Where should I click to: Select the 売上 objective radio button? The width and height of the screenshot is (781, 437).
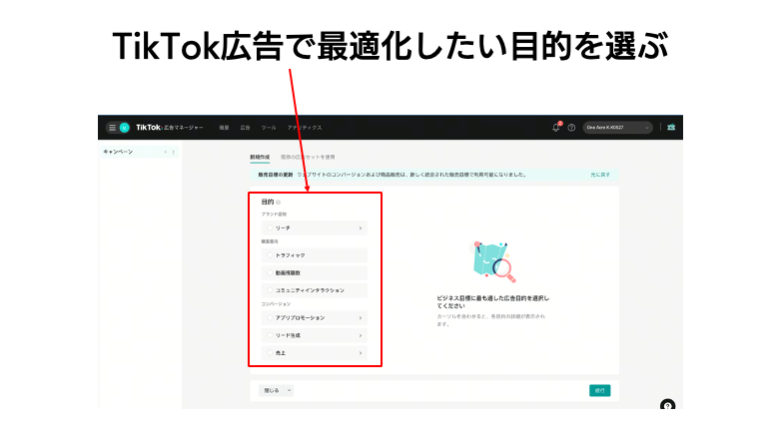click(x=270, y=353)
